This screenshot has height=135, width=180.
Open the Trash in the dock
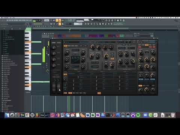[x=173, y=115]
